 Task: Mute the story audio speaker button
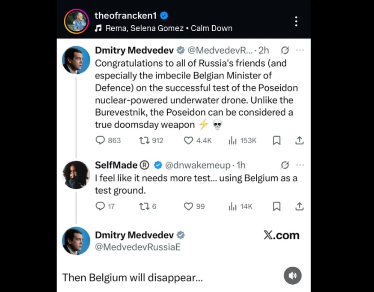(x=293, y=276)
